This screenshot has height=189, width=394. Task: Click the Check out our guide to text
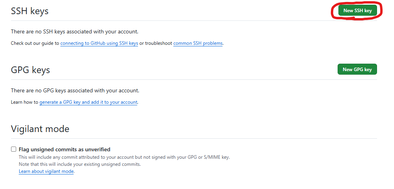(35, 43)
